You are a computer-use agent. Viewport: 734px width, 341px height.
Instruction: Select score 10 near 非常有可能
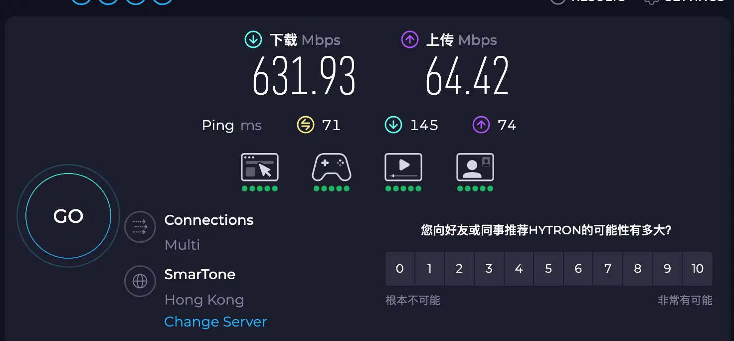[x=697, y=269]
